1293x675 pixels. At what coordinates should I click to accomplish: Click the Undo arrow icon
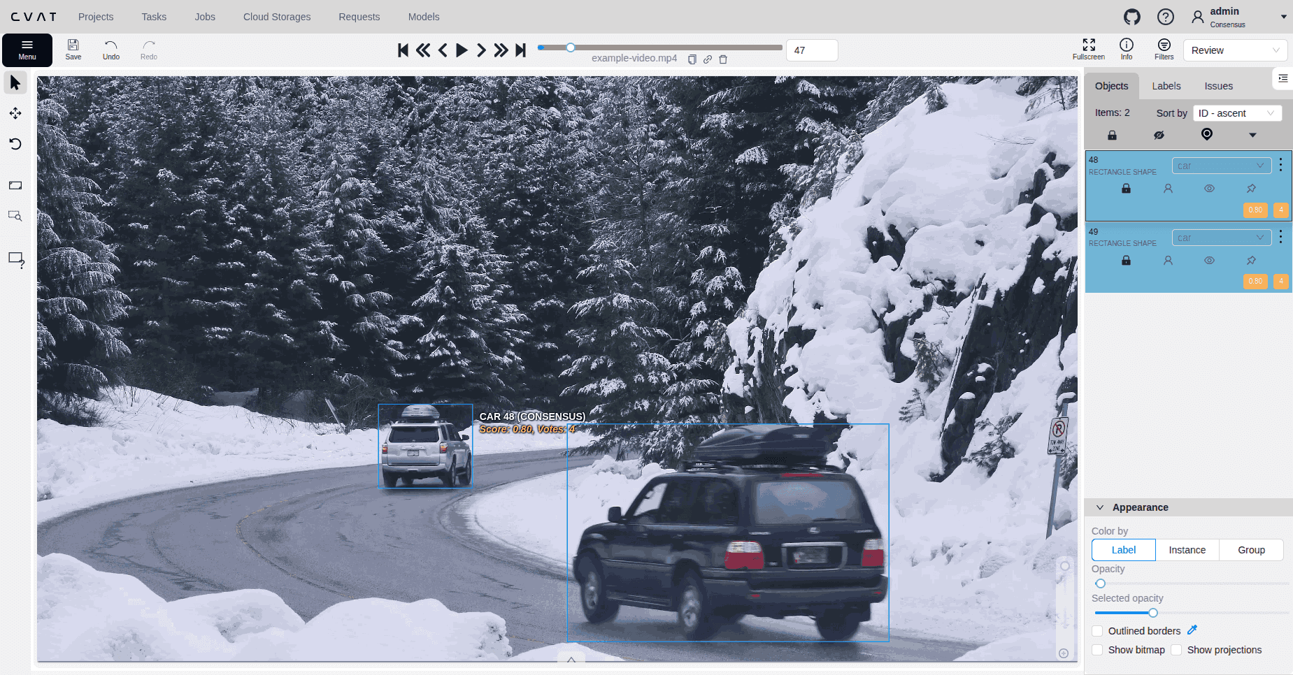pos(110,49)
